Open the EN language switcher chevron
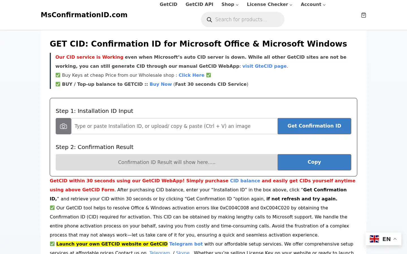Screen dimensions: 407x254 coord(395,239)
